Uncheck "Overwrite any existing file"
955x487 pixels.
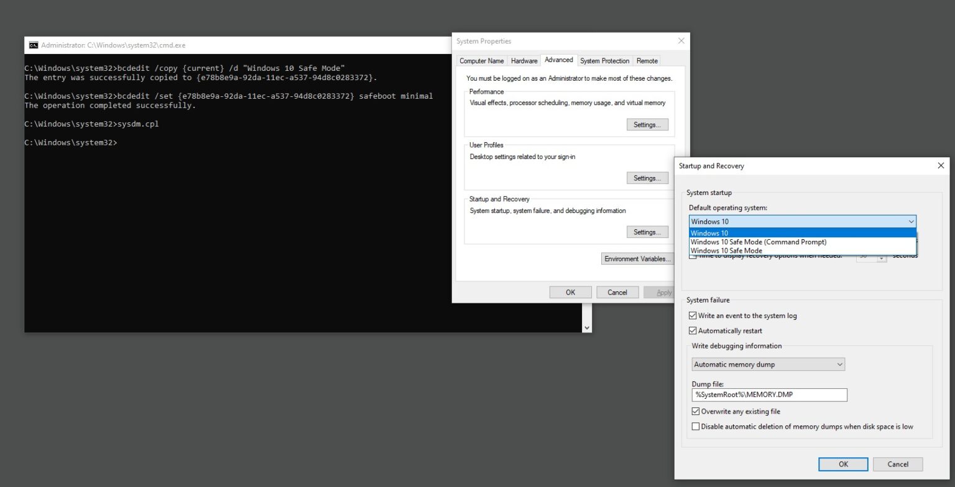[695, 411]
